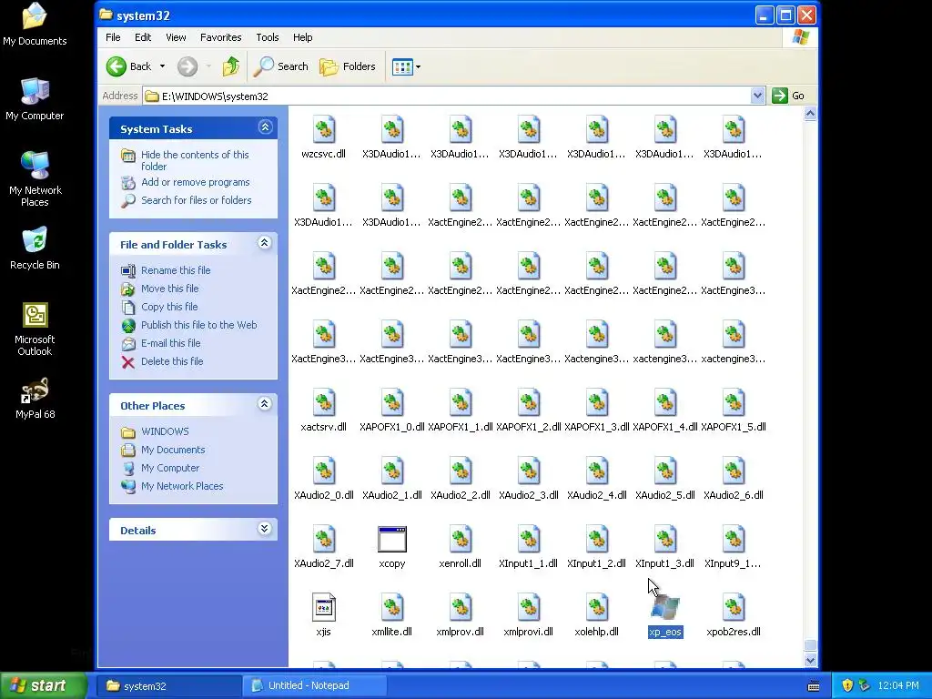Select xenroll.dll file icon

[x=460, y=539]
